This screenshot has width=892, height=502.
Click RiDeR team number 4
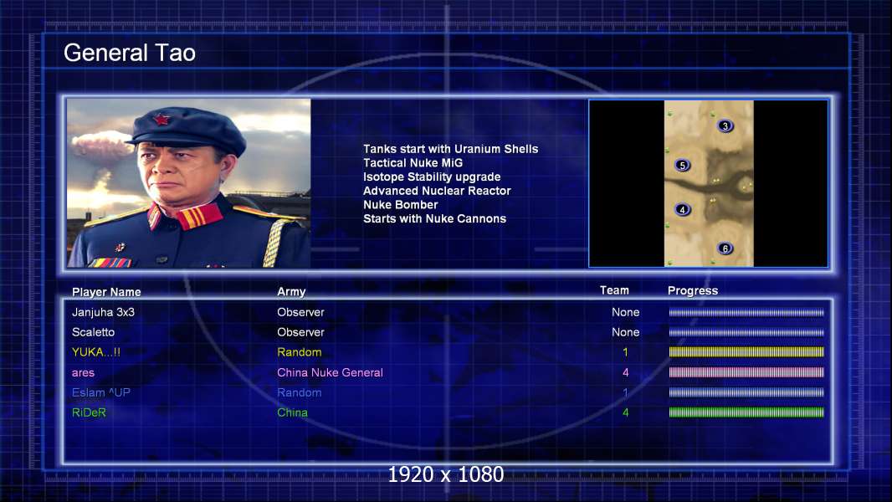click(x=625, y=412)
